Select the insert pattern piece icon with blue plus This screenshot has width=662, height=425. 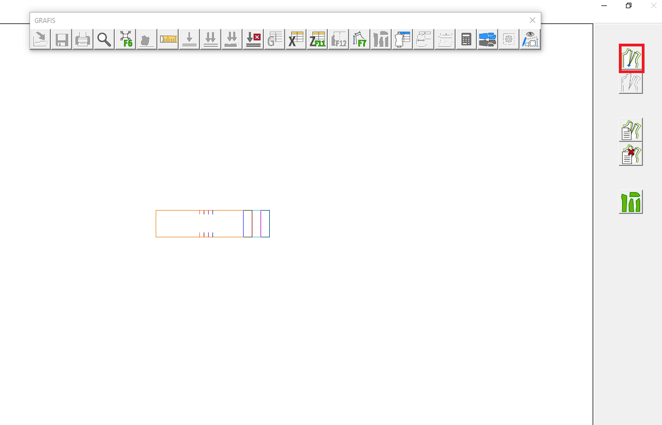click(631, 58)
